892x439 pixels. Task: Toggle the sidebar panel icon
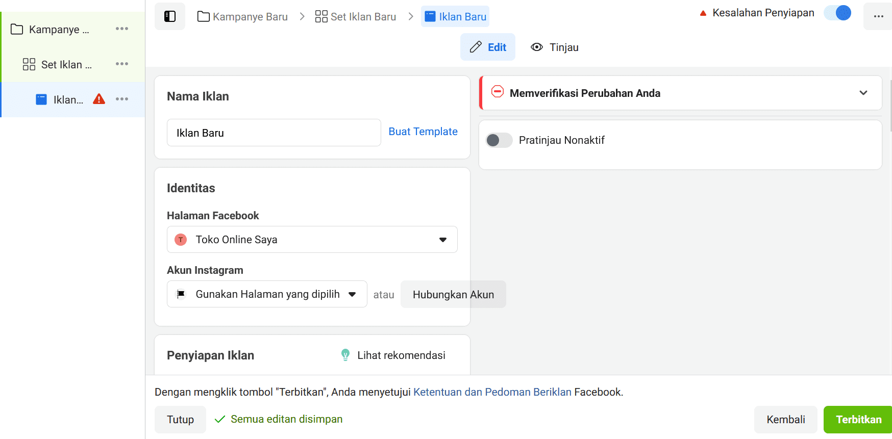click(x=170, y=16)
